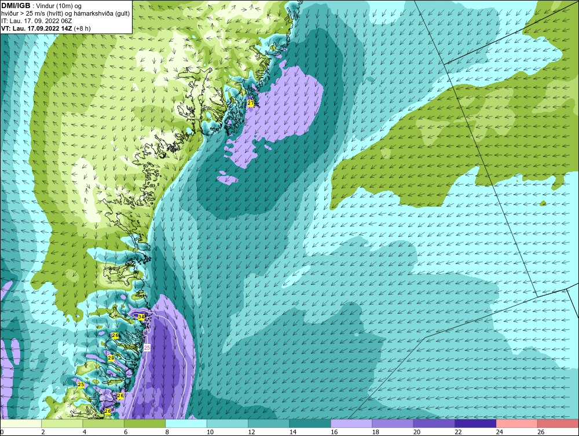Pick the light pink 24–26 legend swatch
The image size is (579, 436).
(x=517, y=423)
